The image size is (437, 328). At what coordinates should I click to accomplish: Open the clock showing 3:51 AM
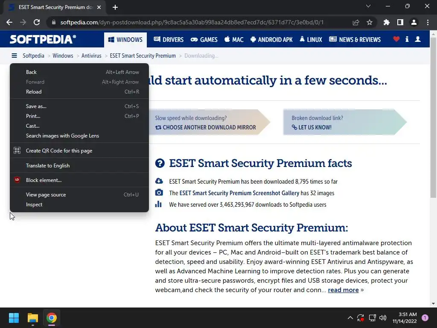(x=405, y=318)
